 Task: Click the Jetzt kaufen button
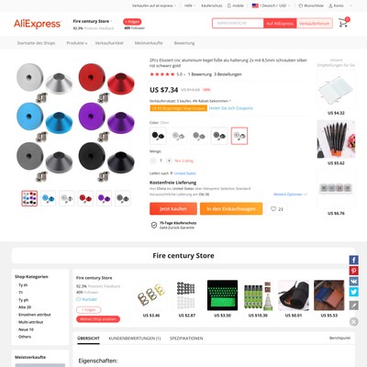(173, 209)
